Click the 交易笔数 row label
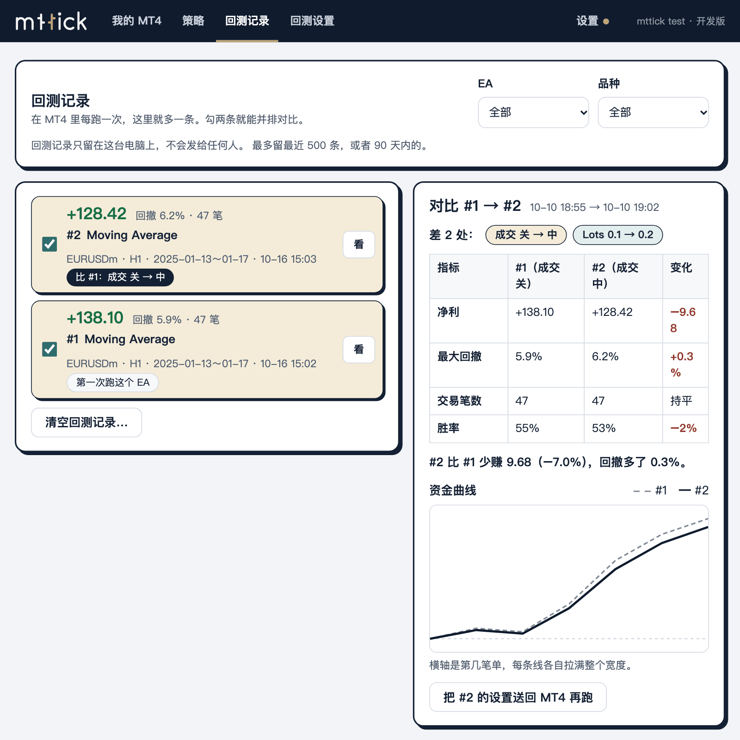 tap(459, 401)
